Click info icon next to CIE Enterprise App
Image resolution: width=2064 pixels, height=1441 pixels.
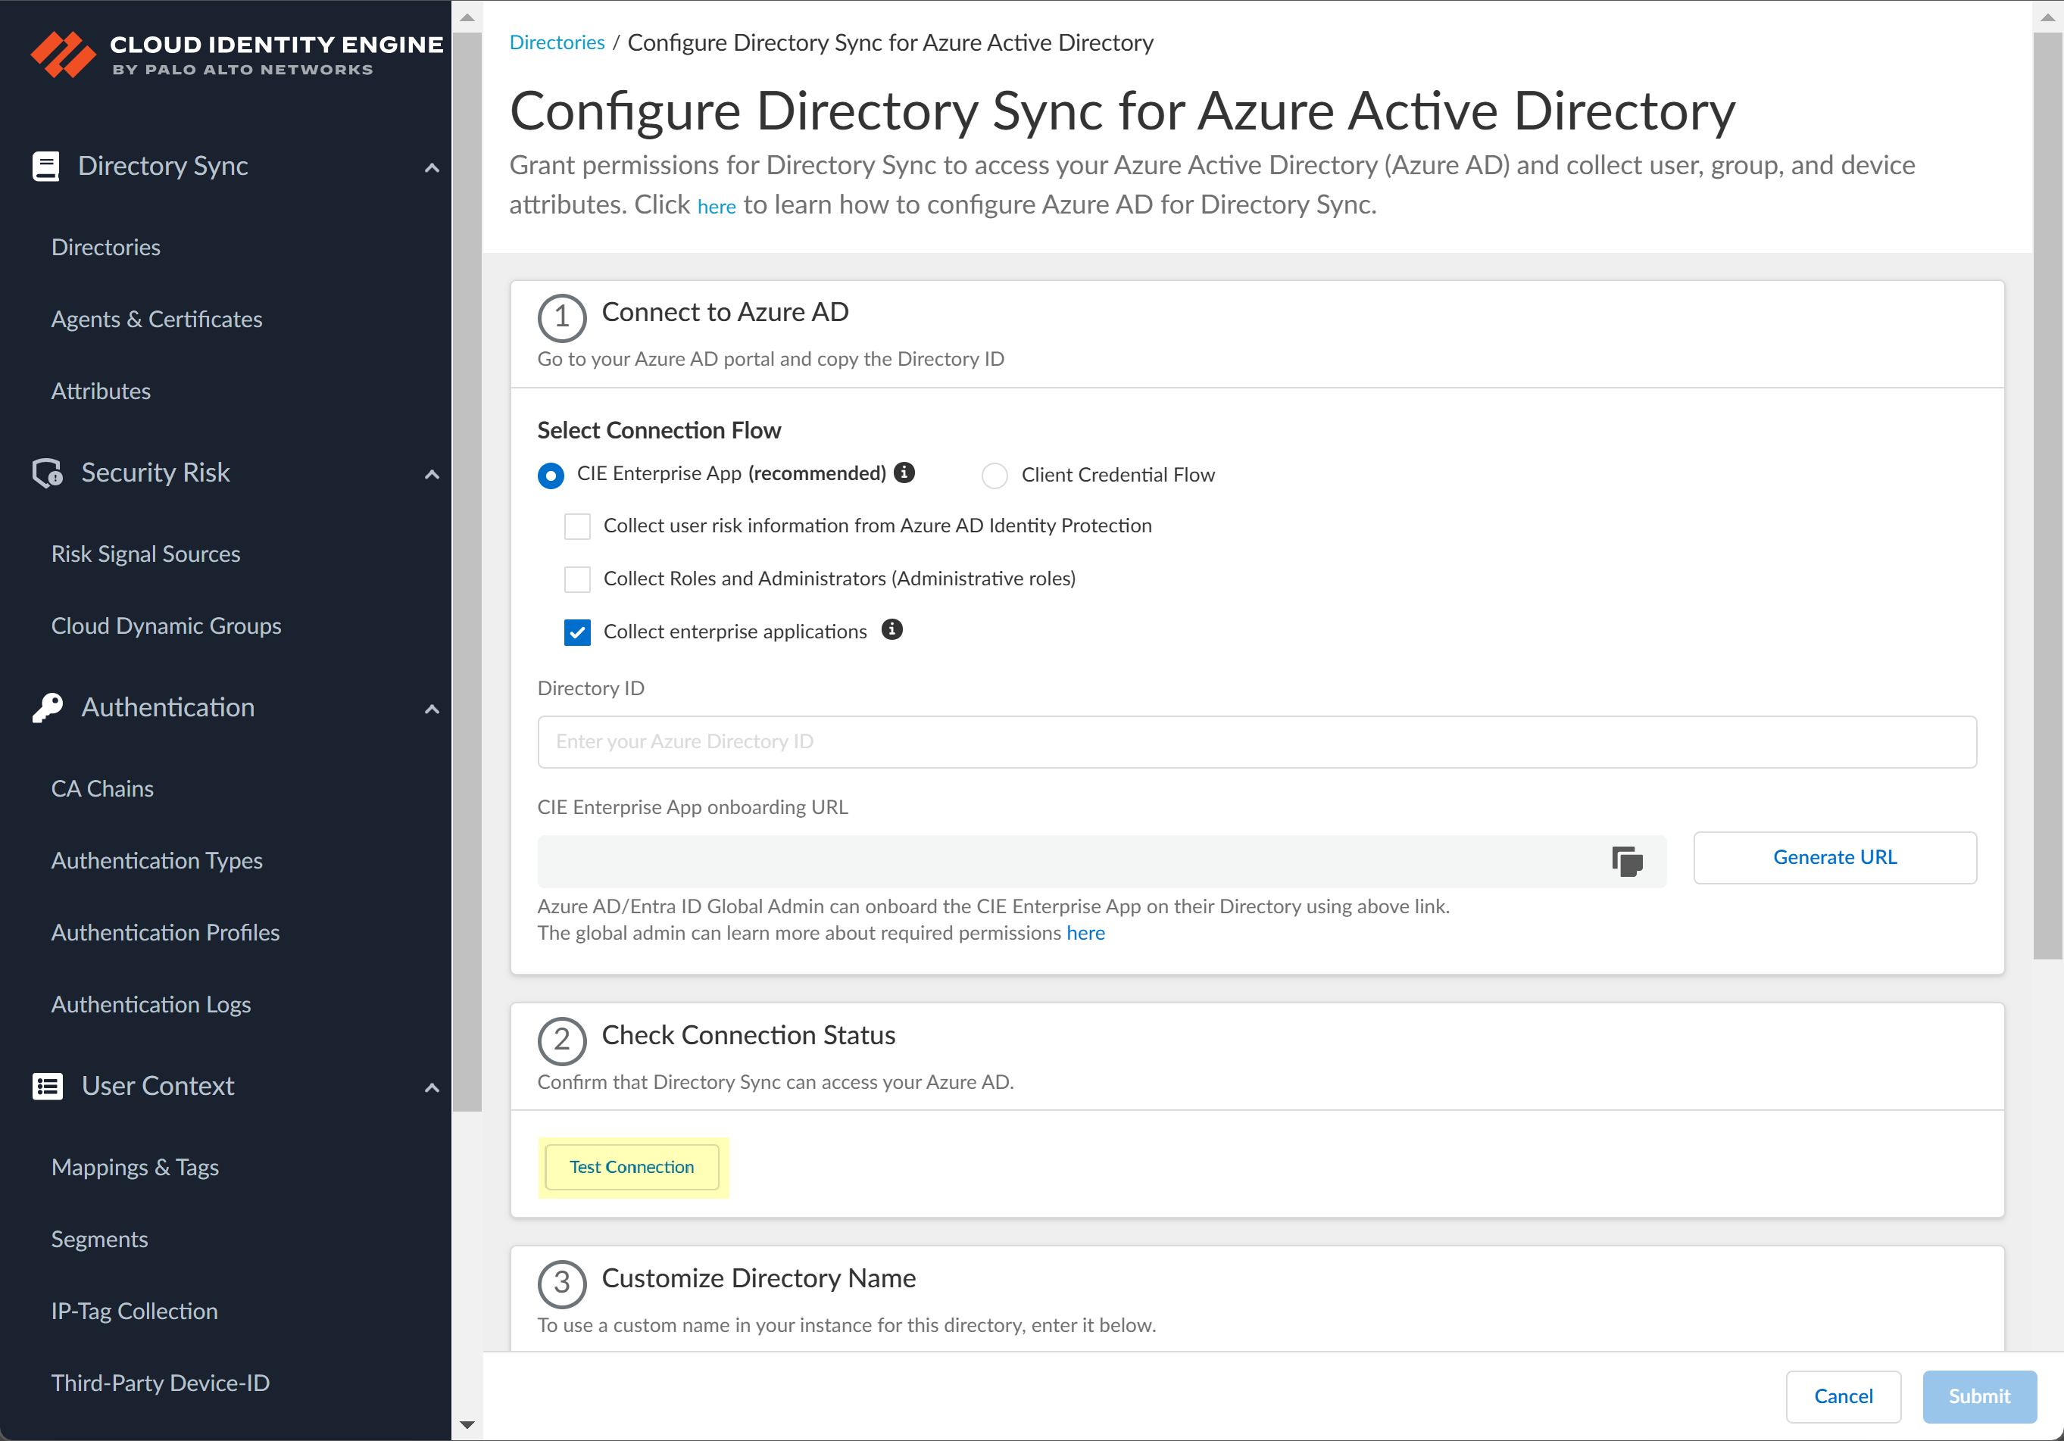tap(904, 473)
